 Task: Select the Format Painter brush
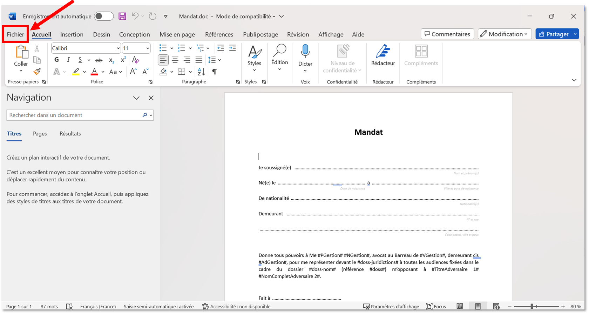[37, 72]
